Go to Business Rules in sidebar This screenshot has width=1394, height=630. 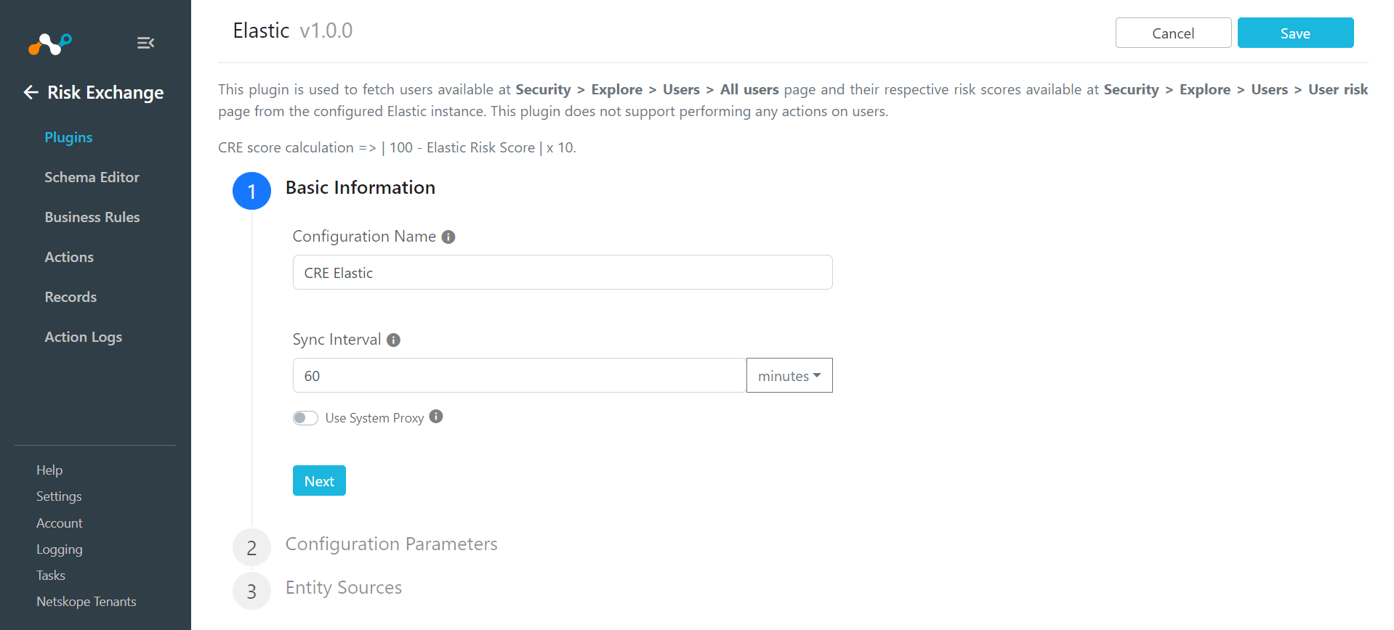(92, 217)
